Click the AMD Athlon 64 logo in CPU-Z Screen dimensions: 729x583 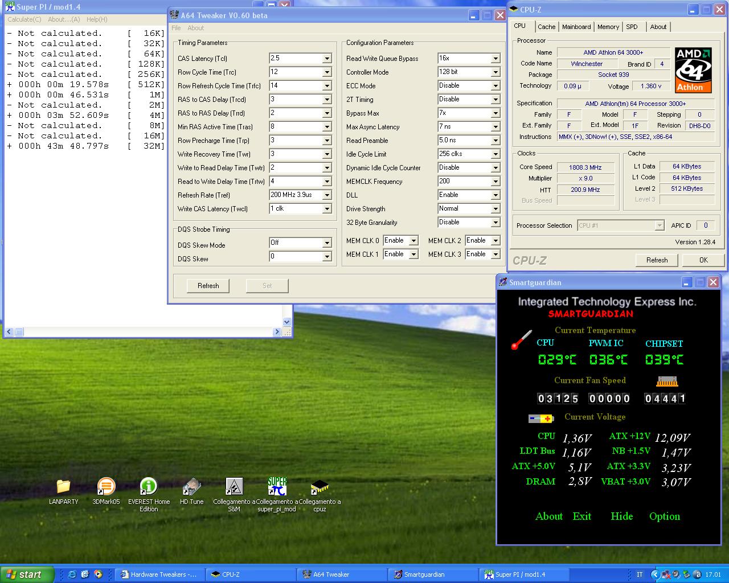pyautogui.click(x=693, y=69)
